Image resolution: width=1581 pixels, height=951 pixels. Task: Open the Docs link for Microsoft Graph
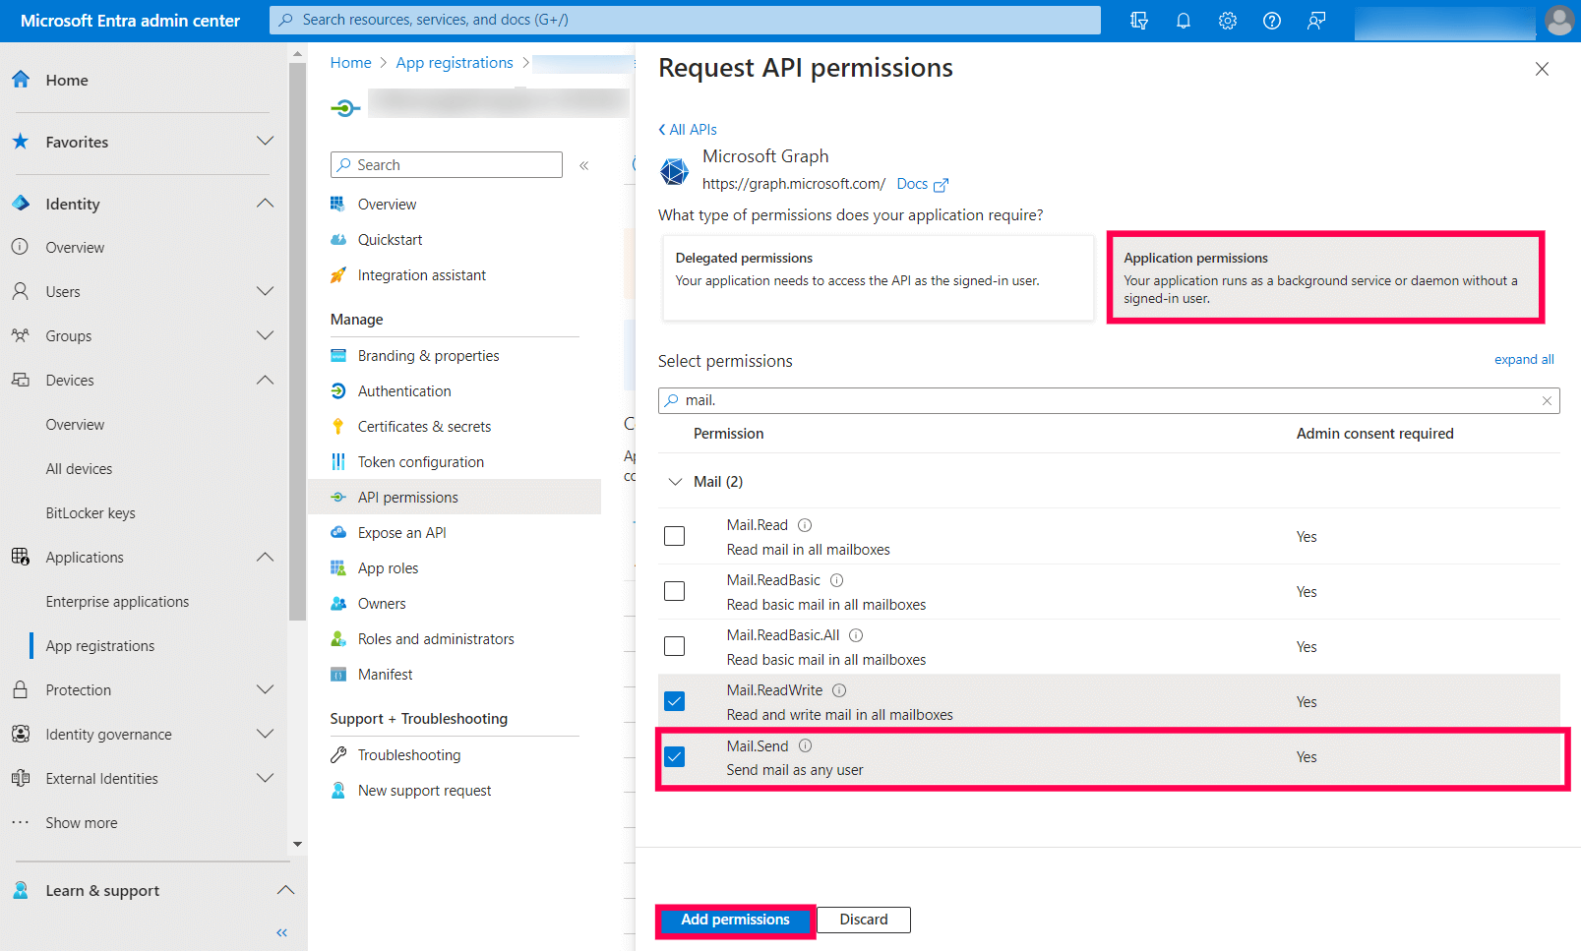coord(913,183)
